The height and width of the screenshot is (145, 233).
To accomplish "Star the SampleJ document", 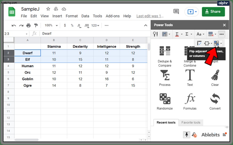I will coord(48,9).
